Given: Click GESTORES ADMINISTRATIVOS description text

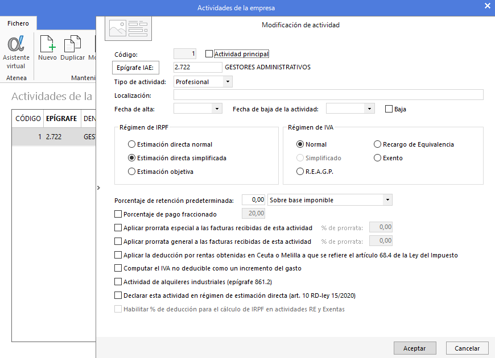Looking at the screenshot, I should pyautogui.click(x=268, y=67).
